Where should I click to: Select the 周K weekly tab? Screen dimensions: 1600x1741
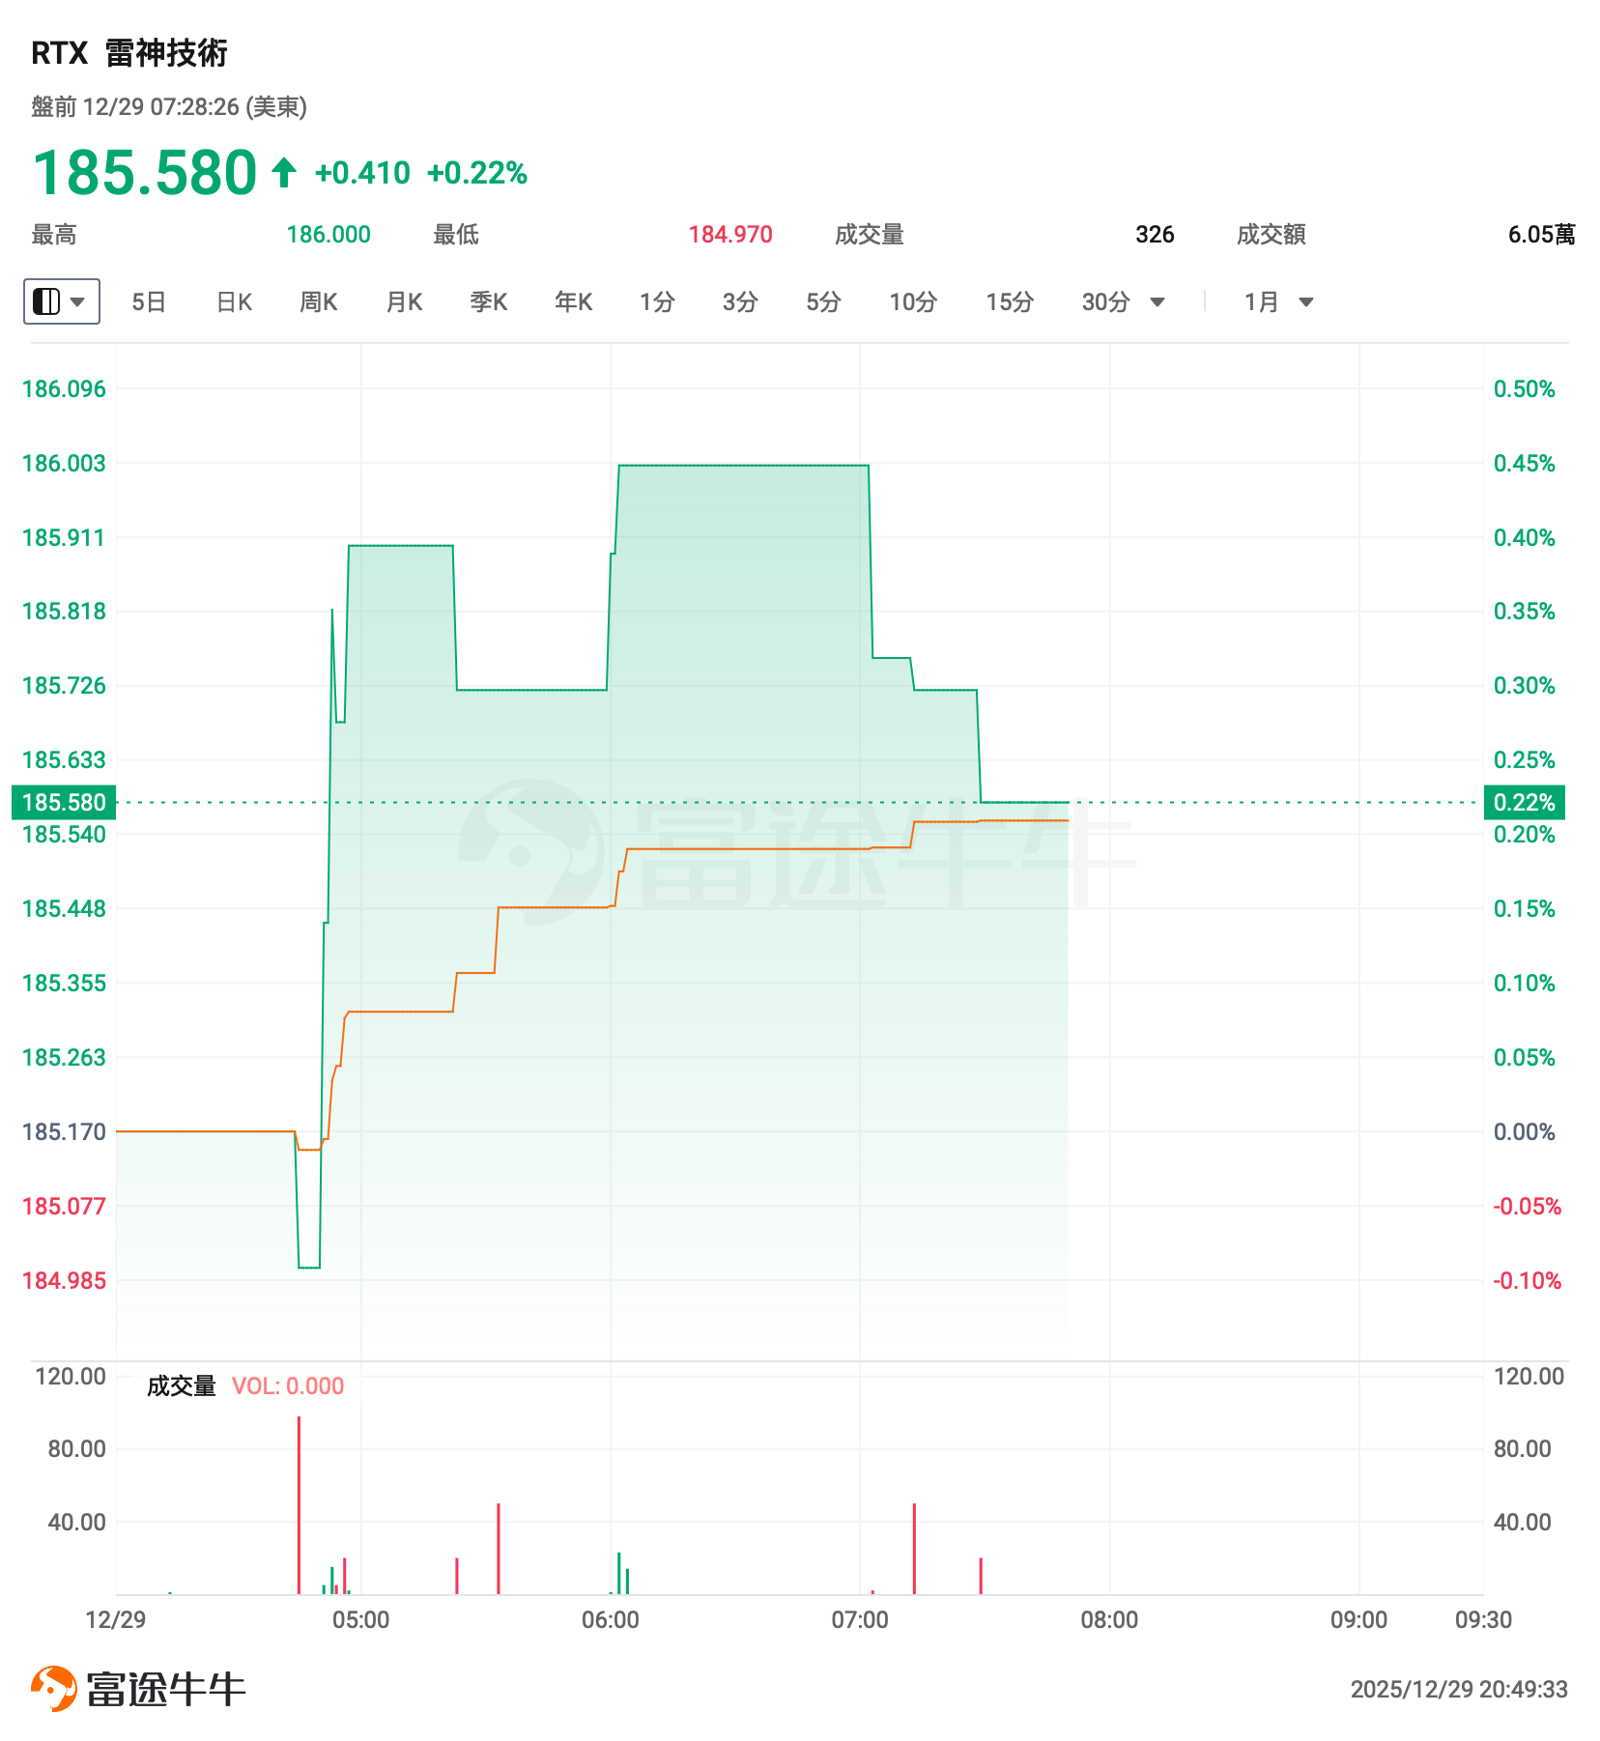click(x=318, y=302)
